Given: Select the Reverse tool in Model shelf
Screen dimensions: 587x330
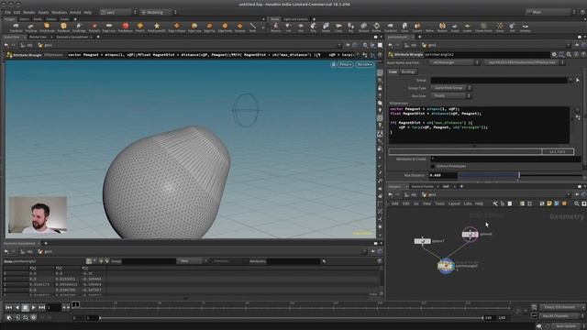Looking at the screenshot, I should point(442,27).
